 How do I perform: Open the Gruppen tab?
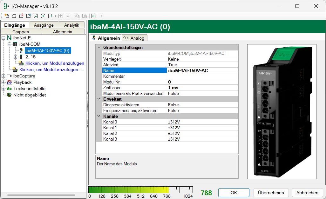pyautogui.click(x=21, y=31)
